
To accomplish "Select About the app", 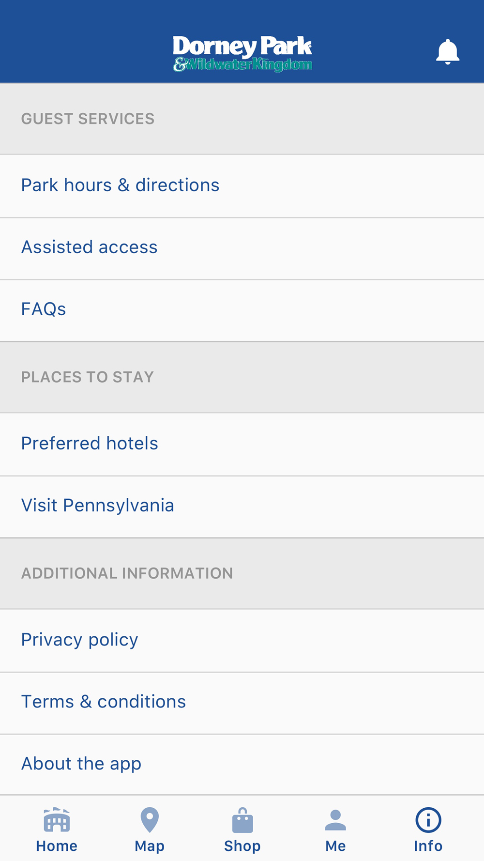I will tap(81, 764).
